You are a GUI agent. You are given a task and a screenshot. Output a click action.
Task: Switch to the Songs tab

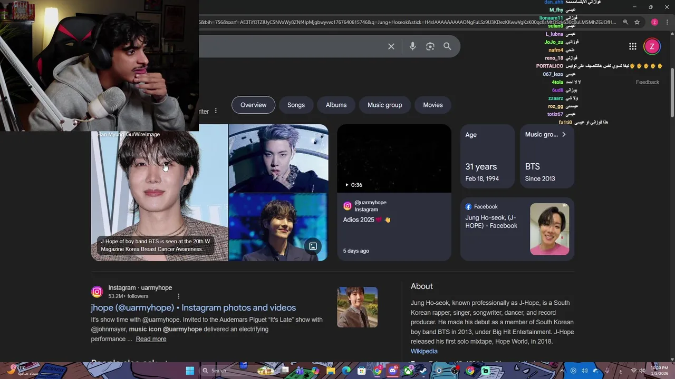[296, 105]
